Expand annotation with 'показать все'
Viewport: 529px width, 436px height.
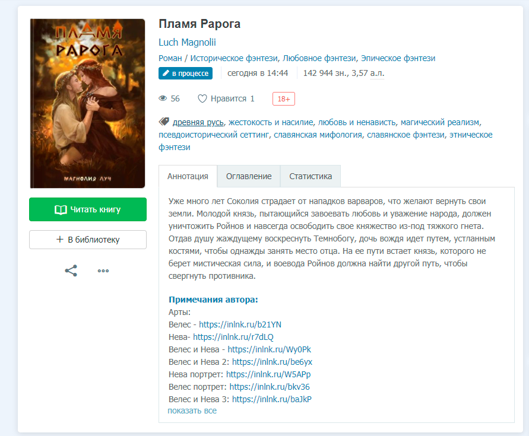tap(192, 410)
